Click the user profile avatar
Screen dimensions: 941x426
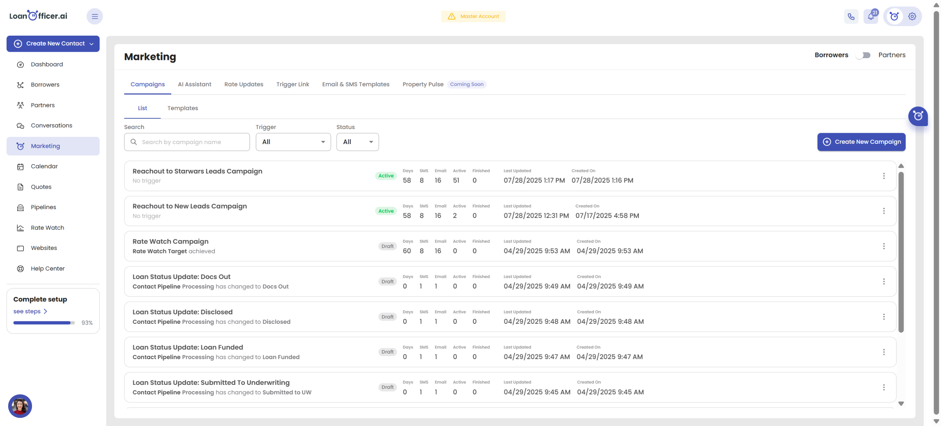tap(20, 406)
